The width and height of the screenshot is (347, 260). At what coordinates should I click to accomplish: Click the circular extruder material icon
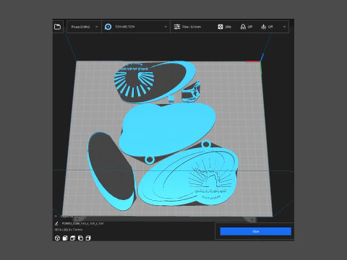(x=108, y=27)
